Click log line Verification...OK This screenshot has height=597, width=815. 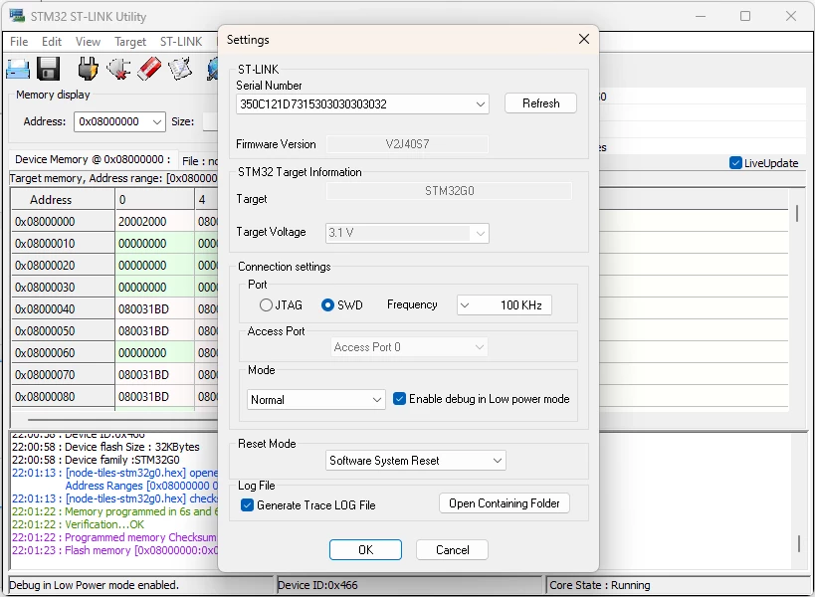coord(78,524)
